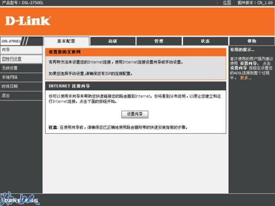The image size is (275, 206).
Task: Open the 帮助 tab
Action: pyautogui.click(x=252, y=41)
